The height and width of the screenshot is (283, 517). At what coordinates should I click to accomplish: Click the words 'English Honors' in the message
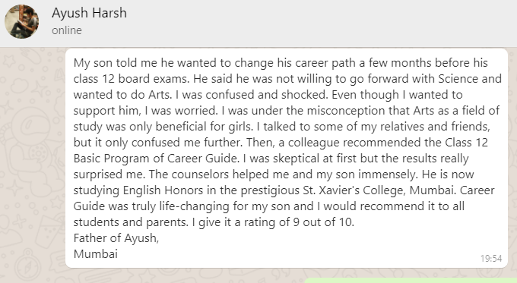tap(163, 190)
